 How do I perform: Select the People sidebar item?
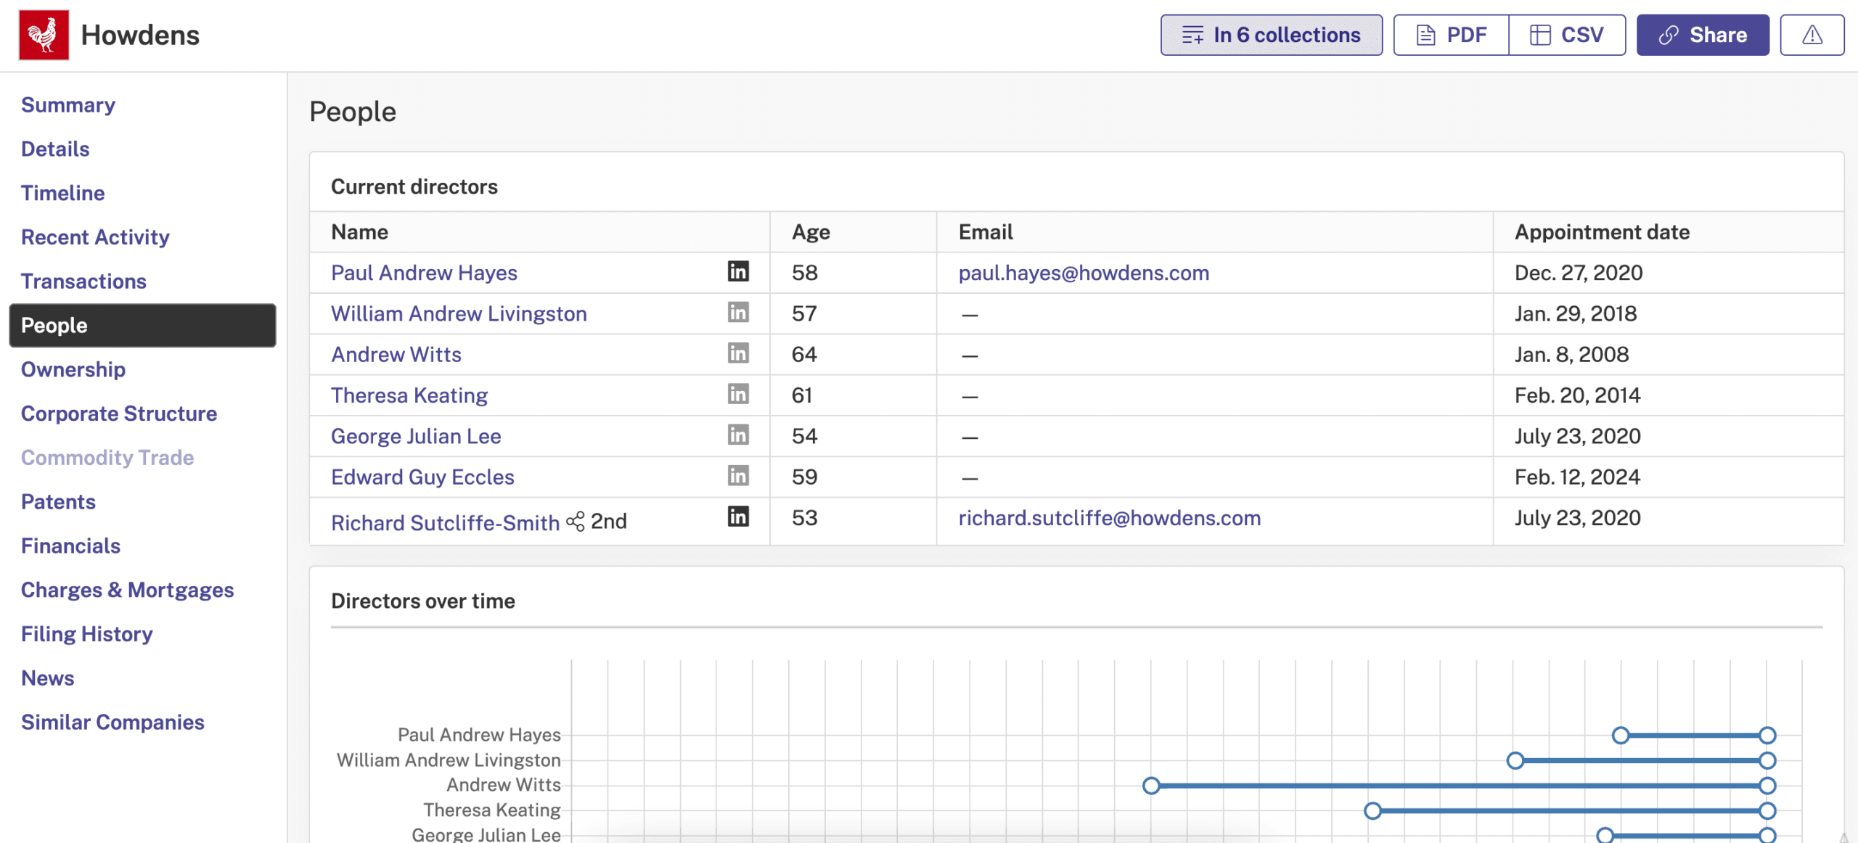click(142, 326)
